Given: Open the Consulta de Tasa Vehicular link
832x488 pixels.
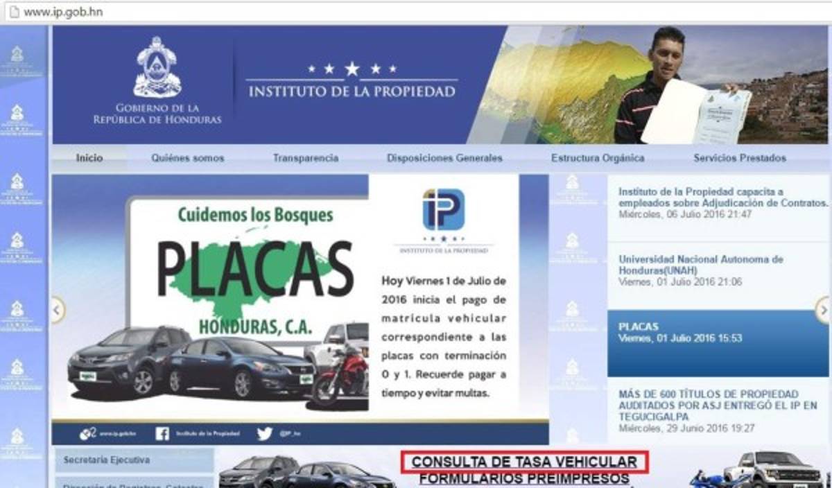Looking at the screenshot, I should [524, 462].
